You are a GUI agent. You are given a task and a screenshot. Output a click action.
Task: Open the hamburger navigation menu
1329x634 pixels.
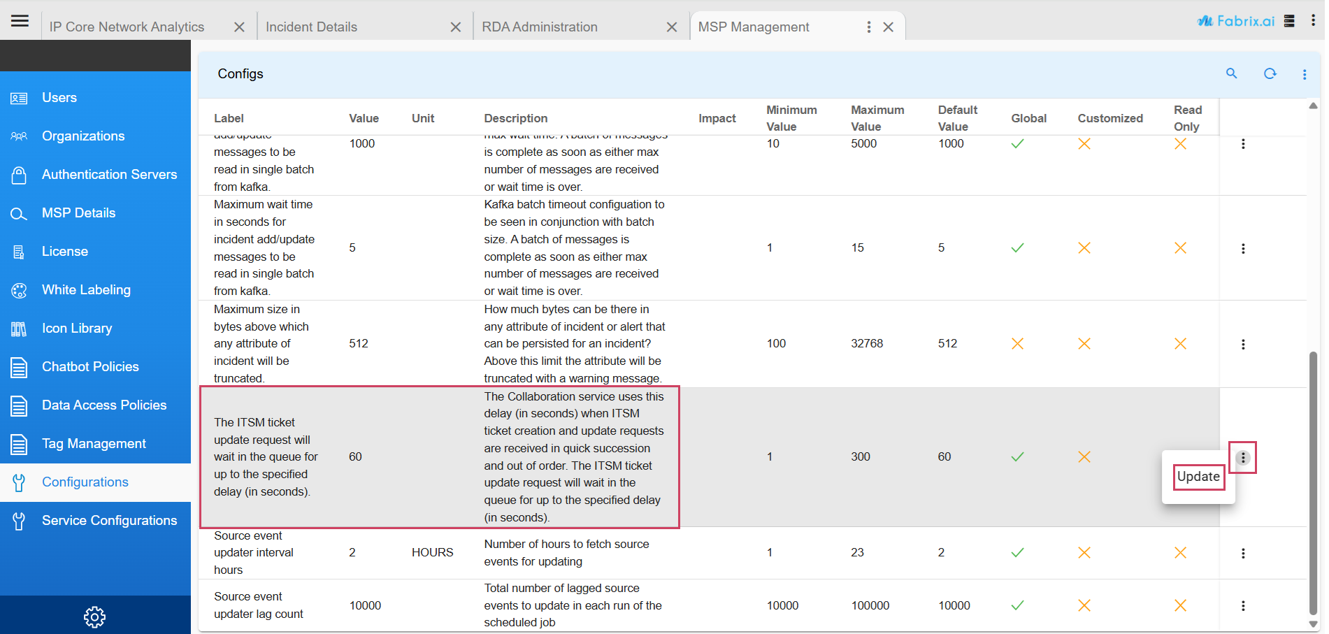[20, 21]
